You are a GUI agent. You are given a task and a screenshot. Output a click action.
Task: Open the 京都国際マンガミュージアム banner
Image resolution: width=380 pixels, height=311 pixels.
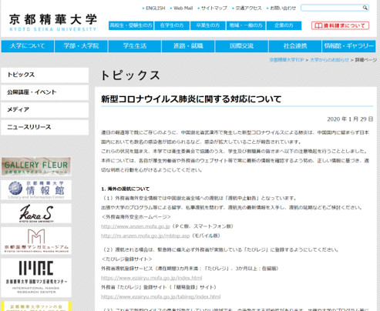36,241
